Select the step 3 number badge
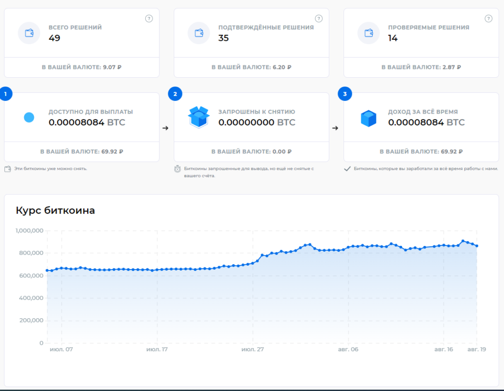504x391 pixels. tap(345, 94)
